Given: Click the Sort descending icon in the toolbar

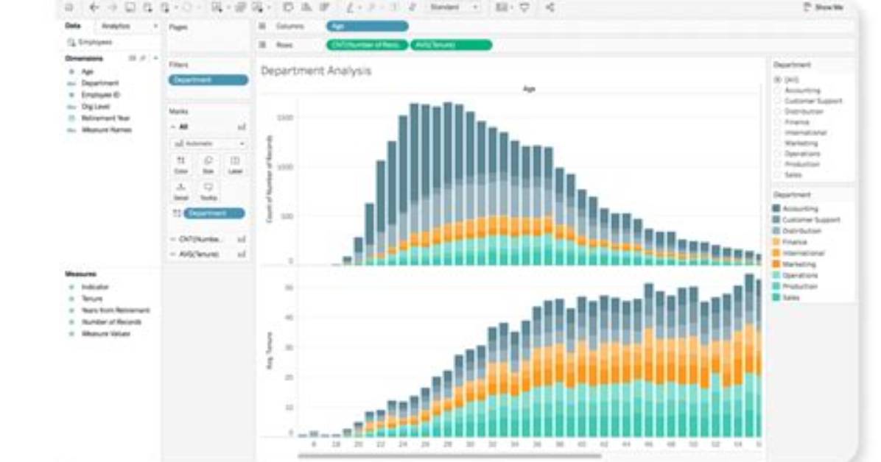Looking at the screenshot, I should pos(324,7).
